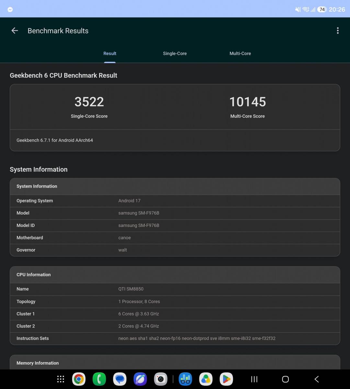The height and width of the screenshot is (389, 350).
Task: Open the Play Store icon
Action: (x=226, y=379)
